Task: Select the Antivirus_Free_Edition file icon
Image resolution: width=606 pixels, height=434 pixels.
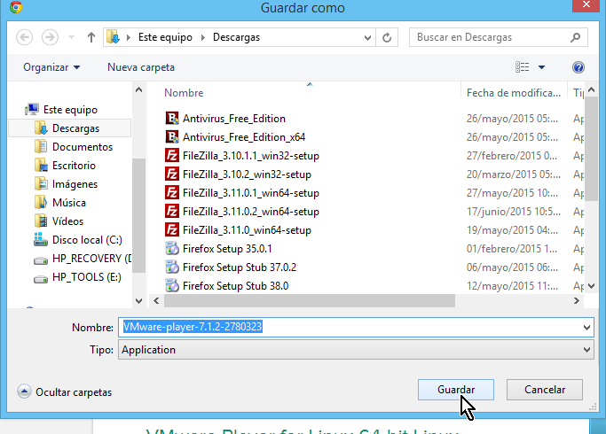Action: [x=172, y=119]
